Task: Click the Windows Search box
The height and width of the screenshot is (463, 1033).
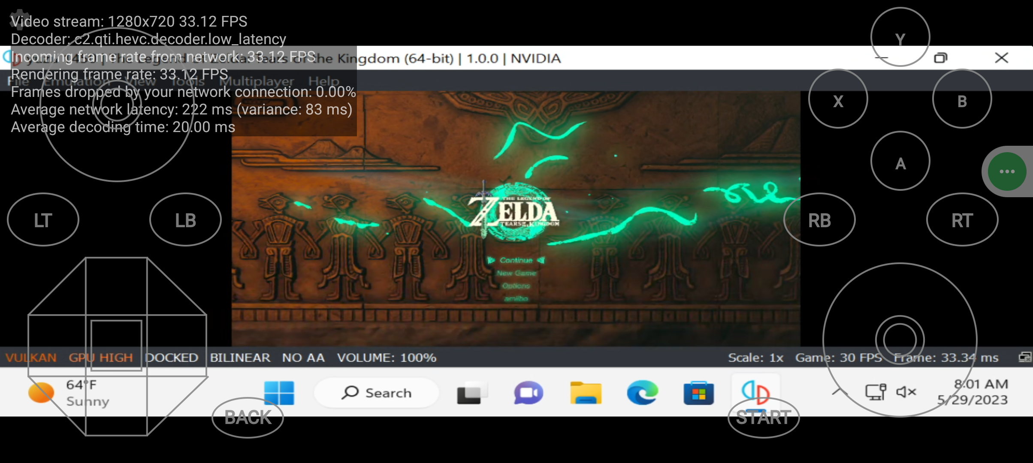Action: tap(376, 392)
